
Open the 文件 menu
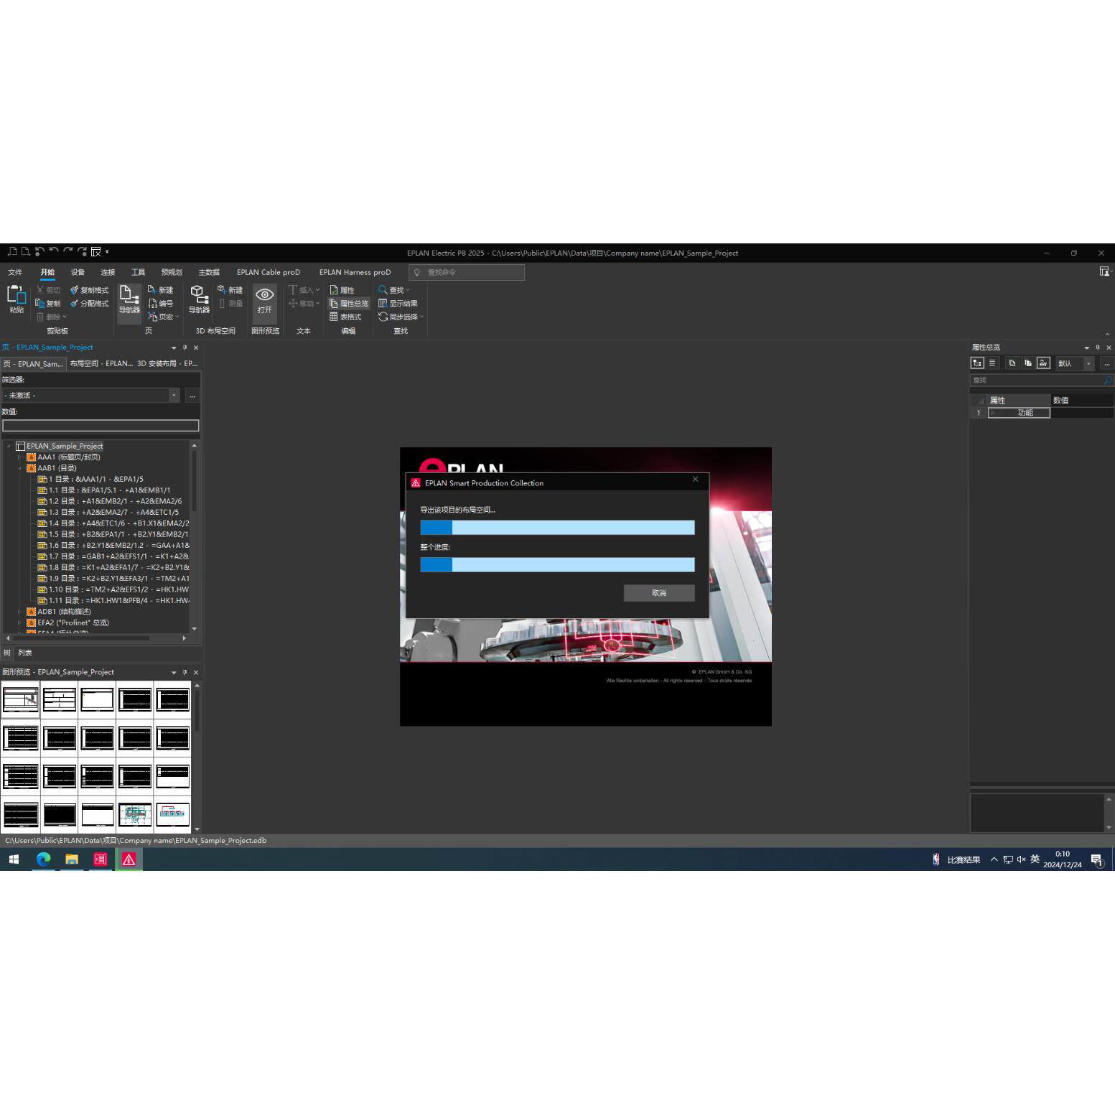tap(15, 272)
